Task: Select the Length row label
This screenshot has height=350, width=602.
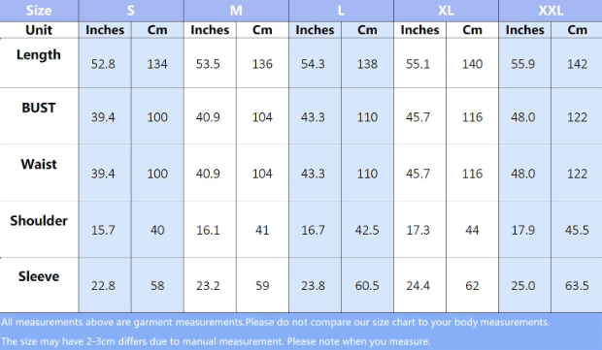Action: pyautogui.click(x=39, y=55)
